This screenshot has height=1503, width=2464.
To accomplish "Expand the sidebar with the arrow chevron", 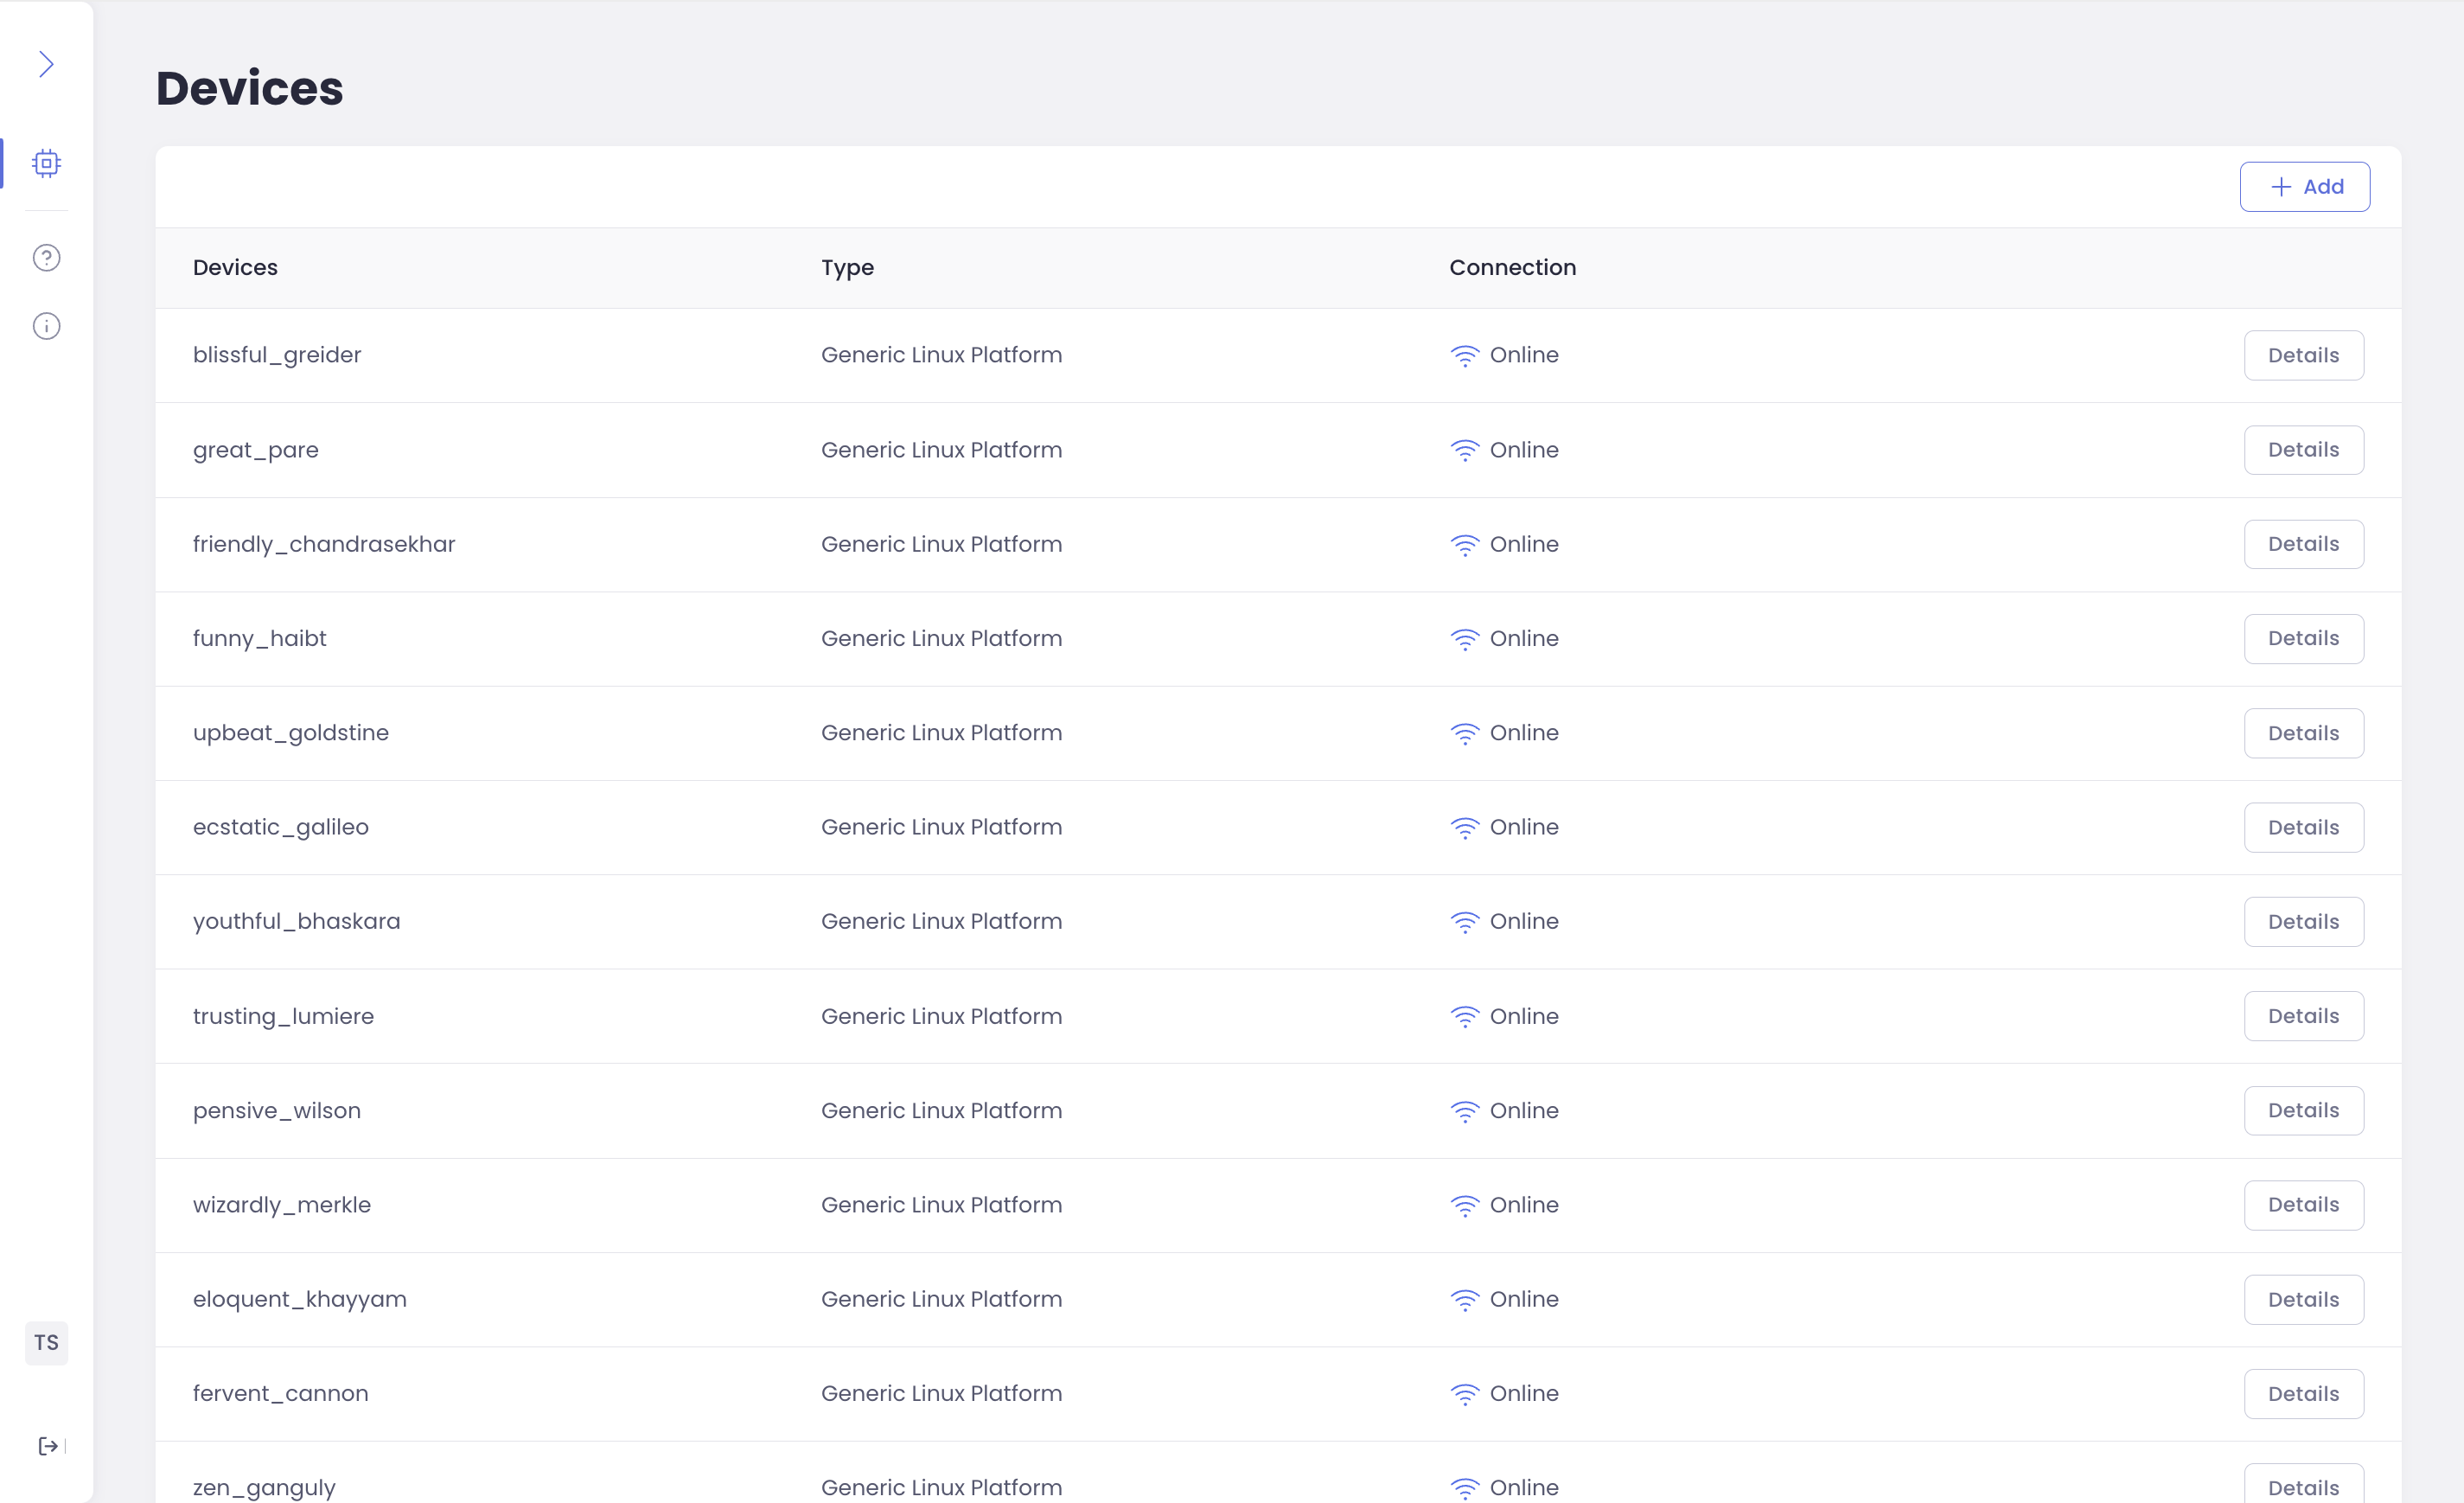I will pos(46,63).
